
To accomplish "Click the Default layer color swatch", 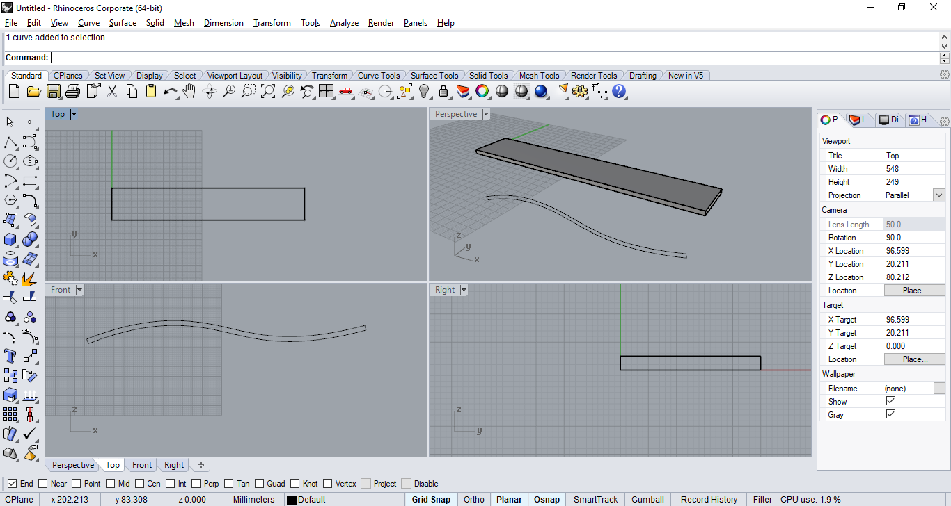I will [x=292, y=500].
